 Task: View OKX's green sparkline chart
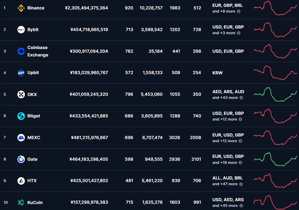tap(275, 94)
